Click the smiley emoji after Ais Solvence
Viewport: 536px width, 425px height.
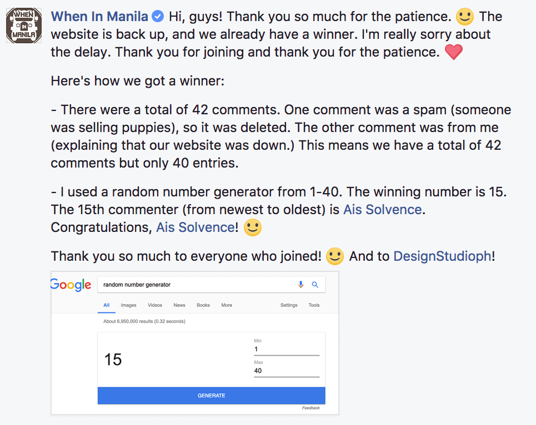point(253,227)
